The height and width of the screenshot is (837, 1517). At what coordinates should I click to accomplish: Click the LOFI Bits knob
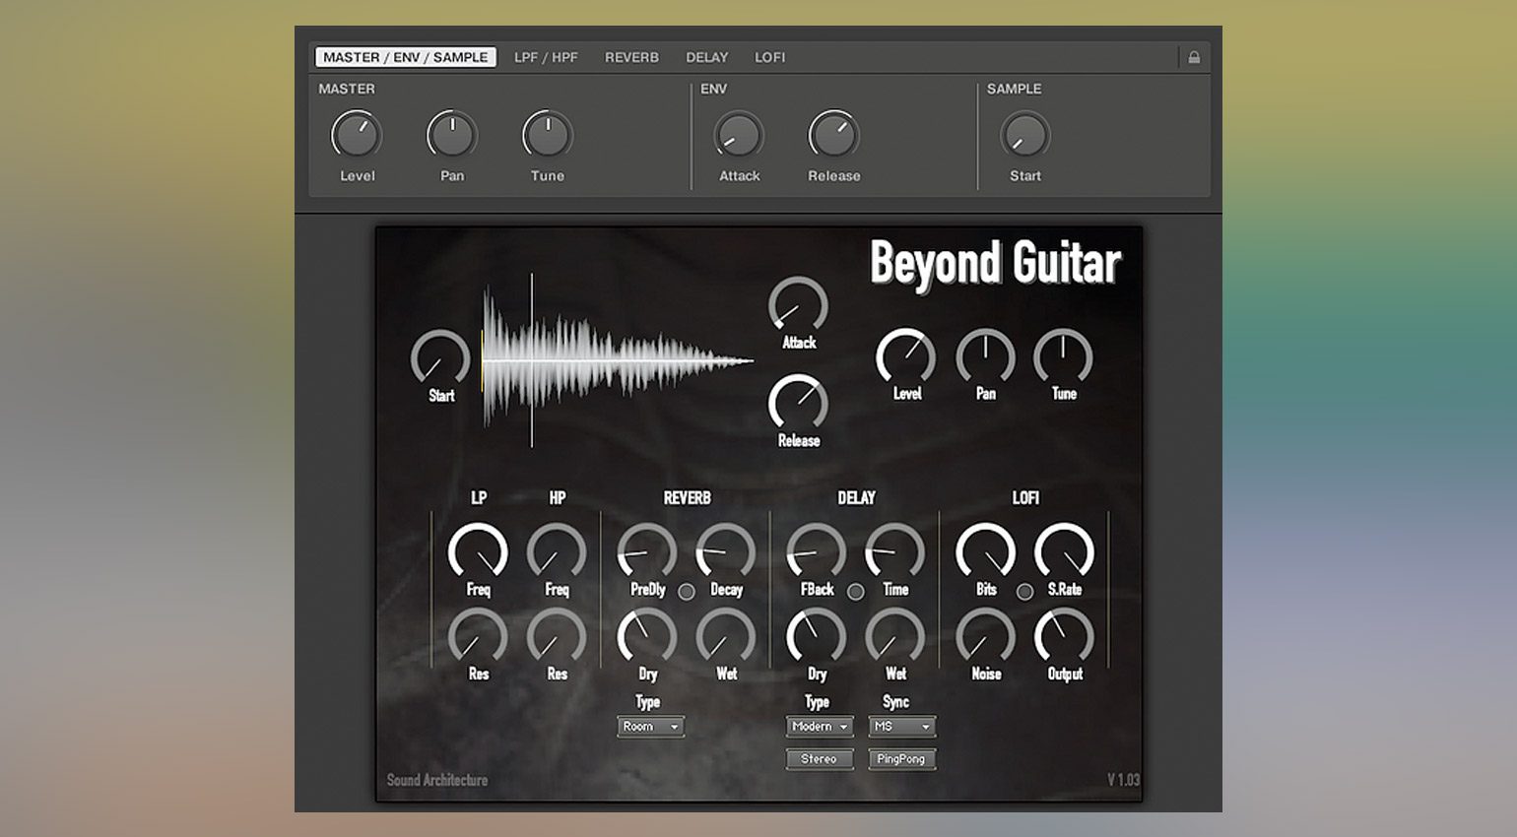point(986,551)
